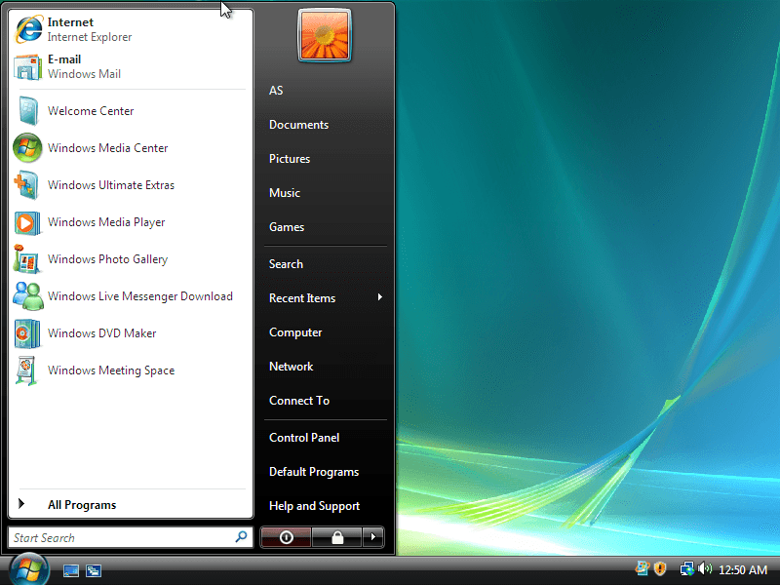Open Windows Meeting Space
Image resolution: width=780 pixels, height=585 pixels.
131,370
